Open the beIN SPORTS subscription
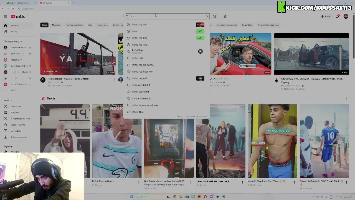The image size is (355, 200). (18, 54)
